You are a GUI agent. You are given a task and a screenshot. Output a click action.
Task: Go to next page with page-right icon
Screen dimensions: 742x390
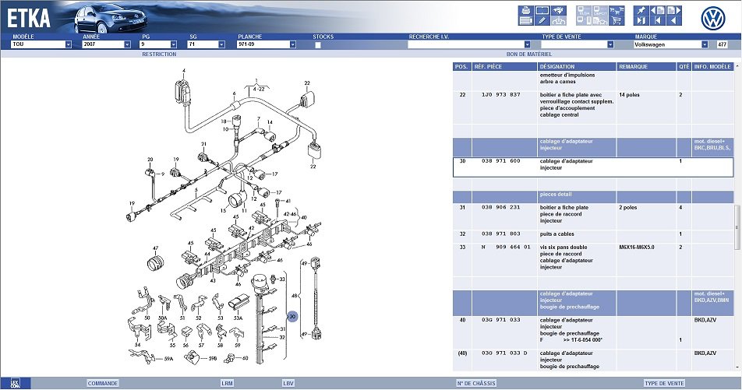point(674,10)
